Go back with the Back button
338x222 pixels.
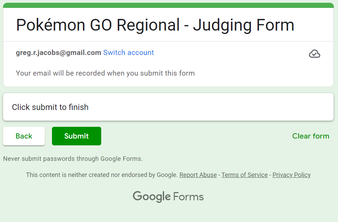[x=24, y=136]
